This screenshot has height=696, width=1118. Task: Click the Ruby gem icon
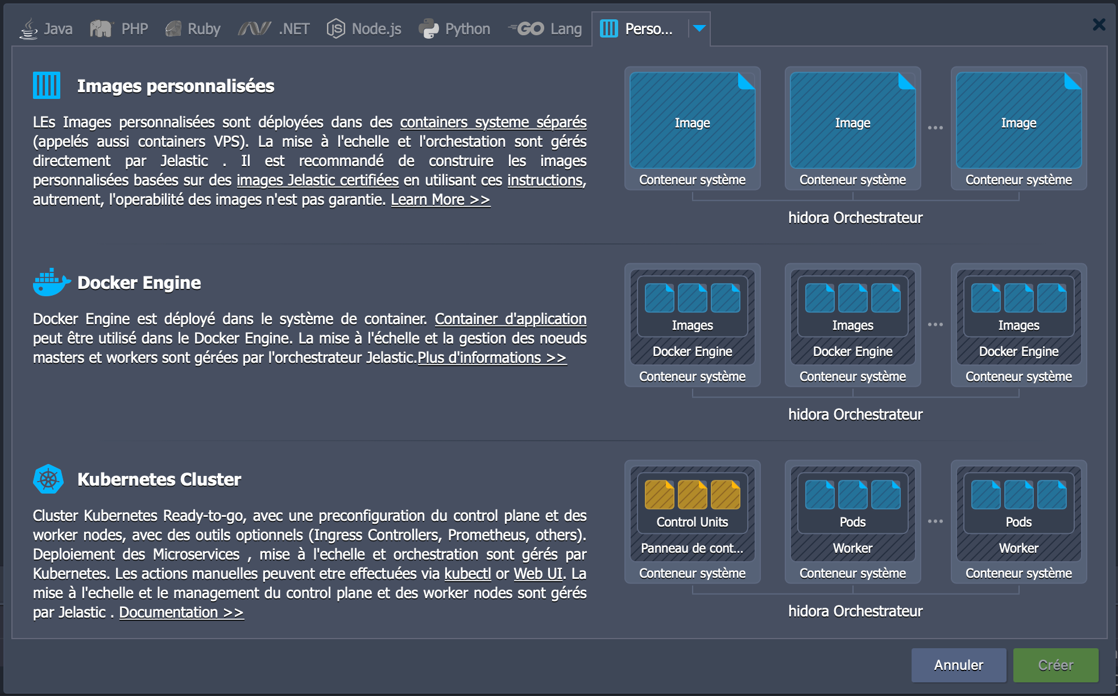pos(173,28)
